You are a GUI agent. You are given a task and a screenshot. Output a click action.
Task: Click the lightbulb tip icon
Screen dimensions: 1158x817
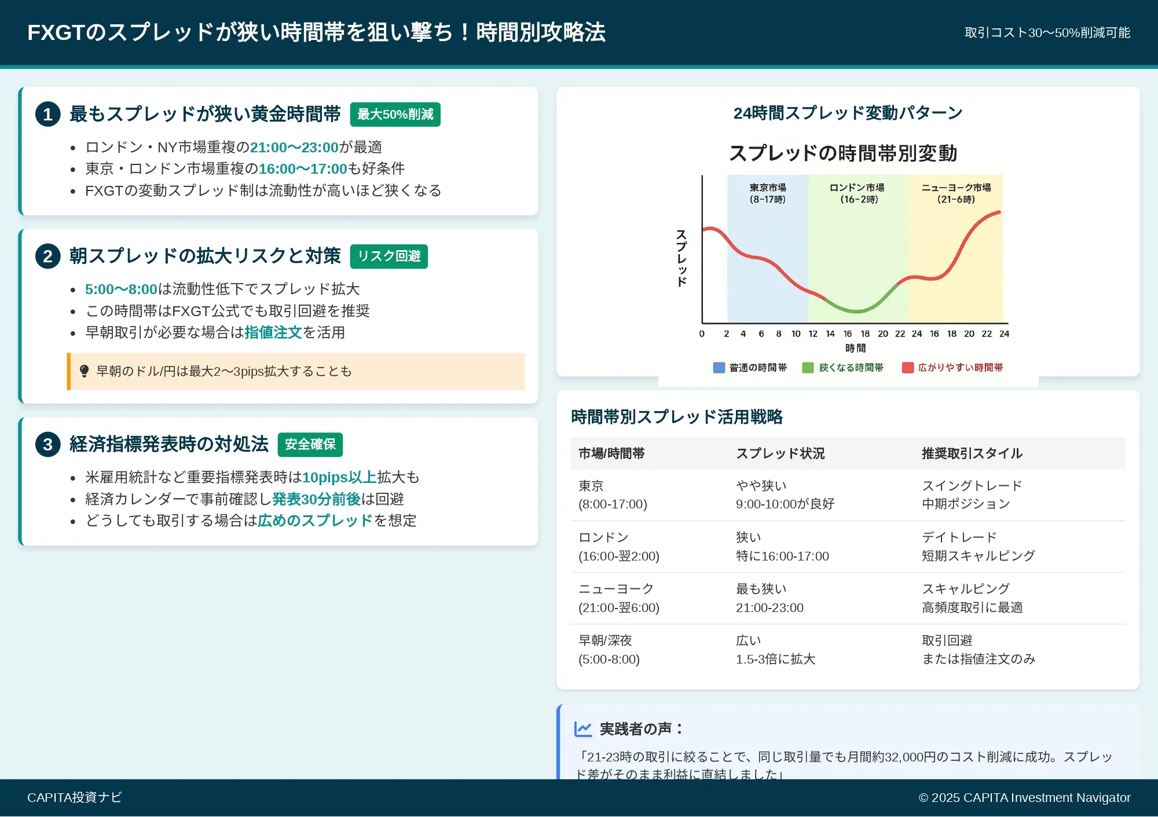click(x=84, y=371)
